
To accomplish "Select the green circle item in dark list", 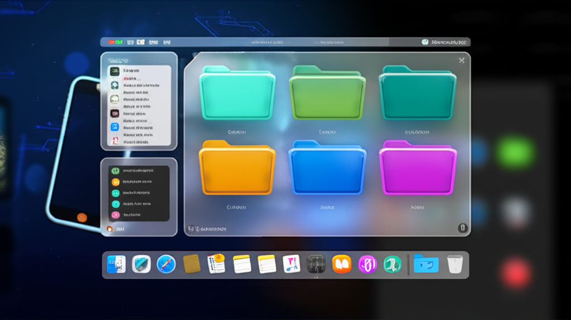I will [115, 170].
